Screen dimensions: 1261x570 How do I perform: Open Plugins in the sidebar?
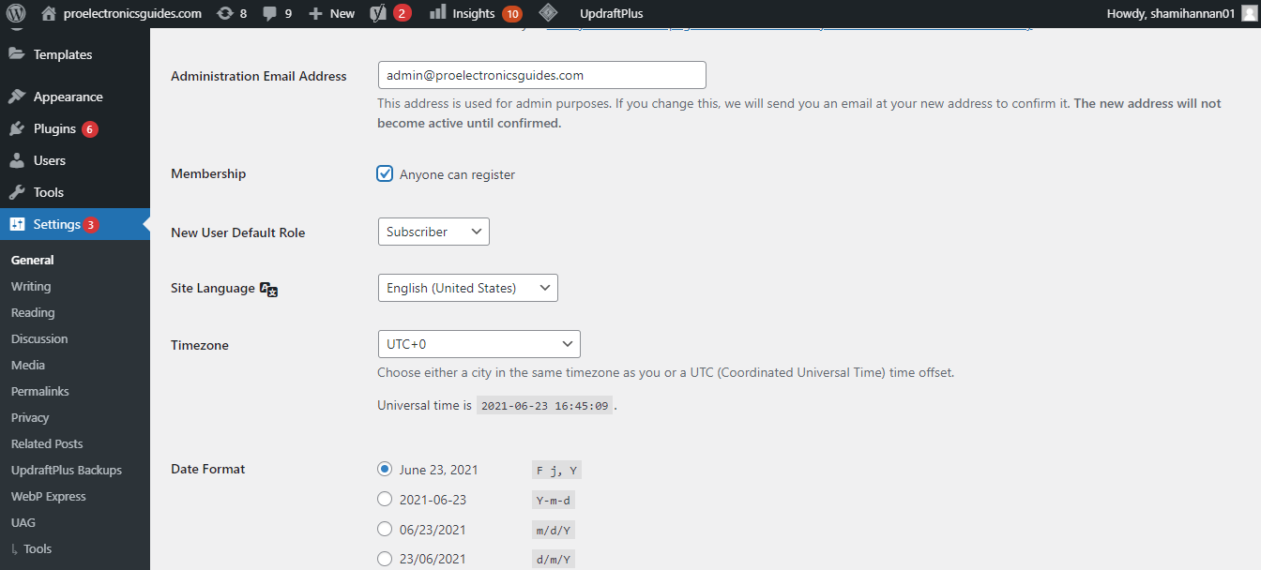coord(54,128)
